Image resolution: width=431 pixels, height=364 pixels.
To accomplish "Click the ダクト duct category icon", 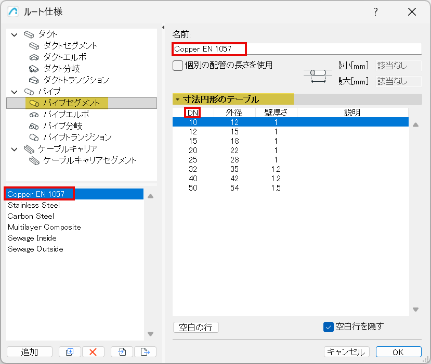I will pos(29,34).
